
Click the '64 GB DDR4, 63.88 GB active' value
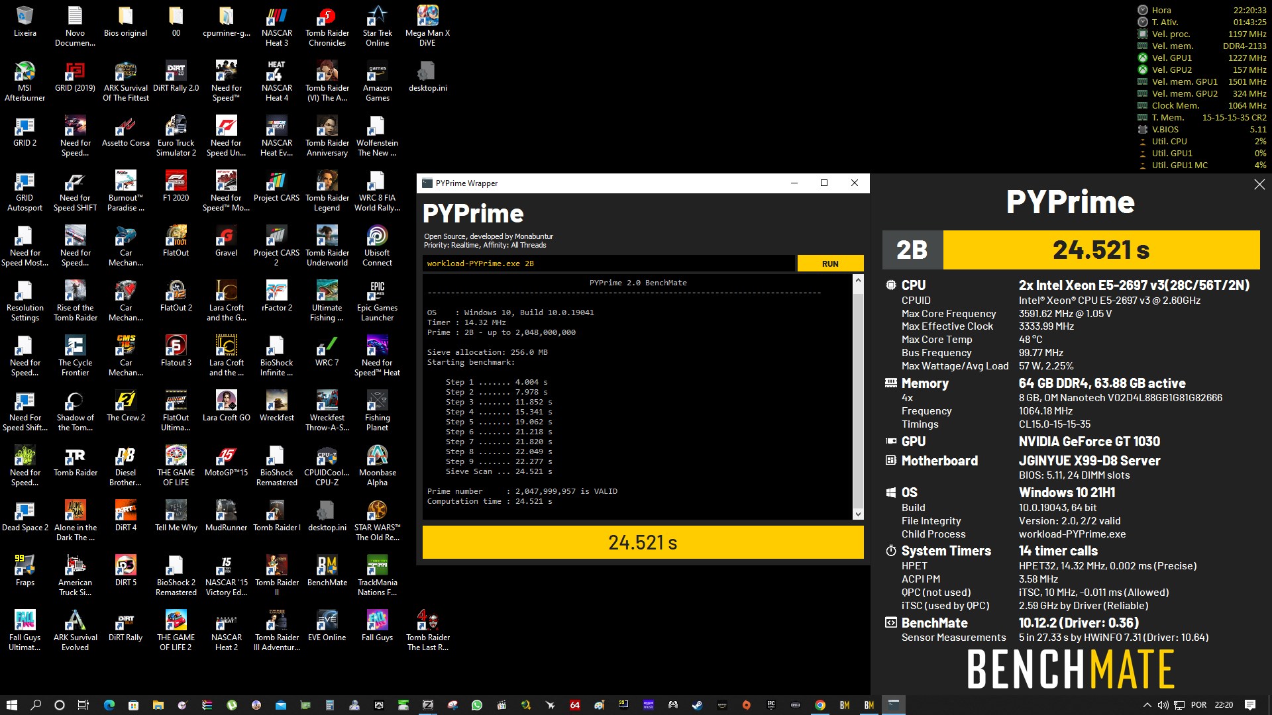tap(1102, 383)
